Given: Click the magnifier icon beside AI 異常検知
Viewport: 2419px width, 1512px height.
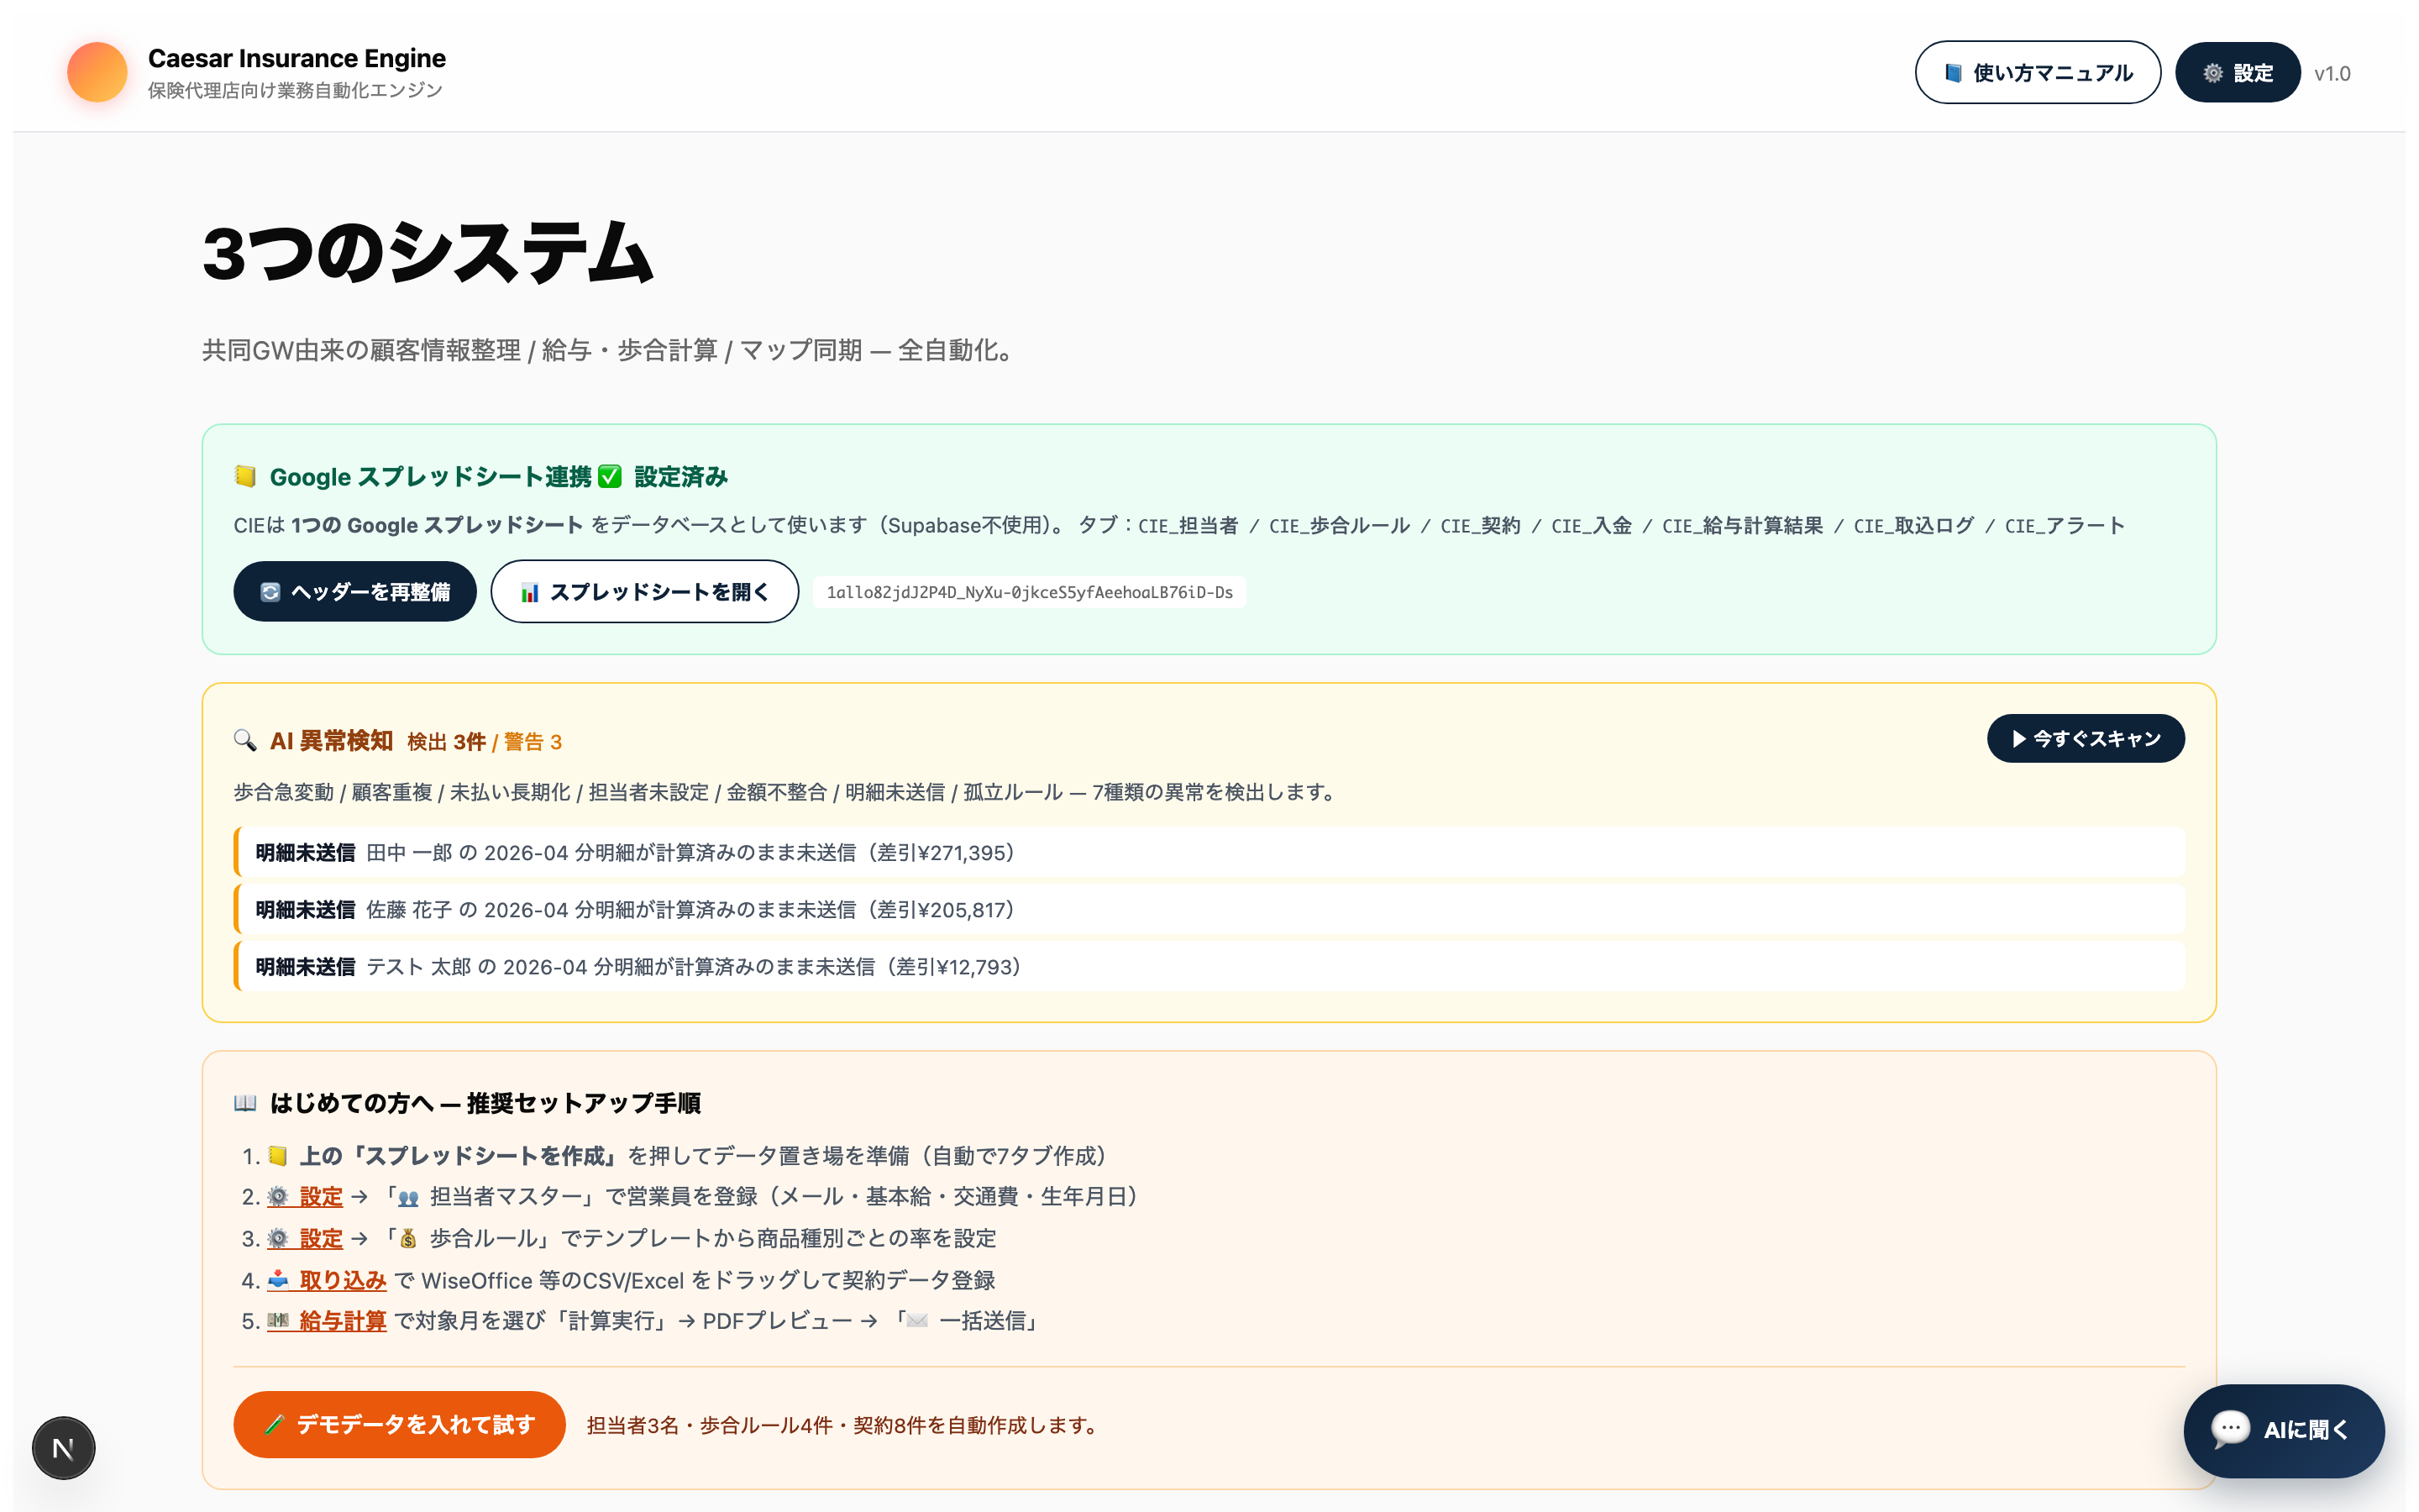Looking at the screenshot, I should (x=245, y=740).
